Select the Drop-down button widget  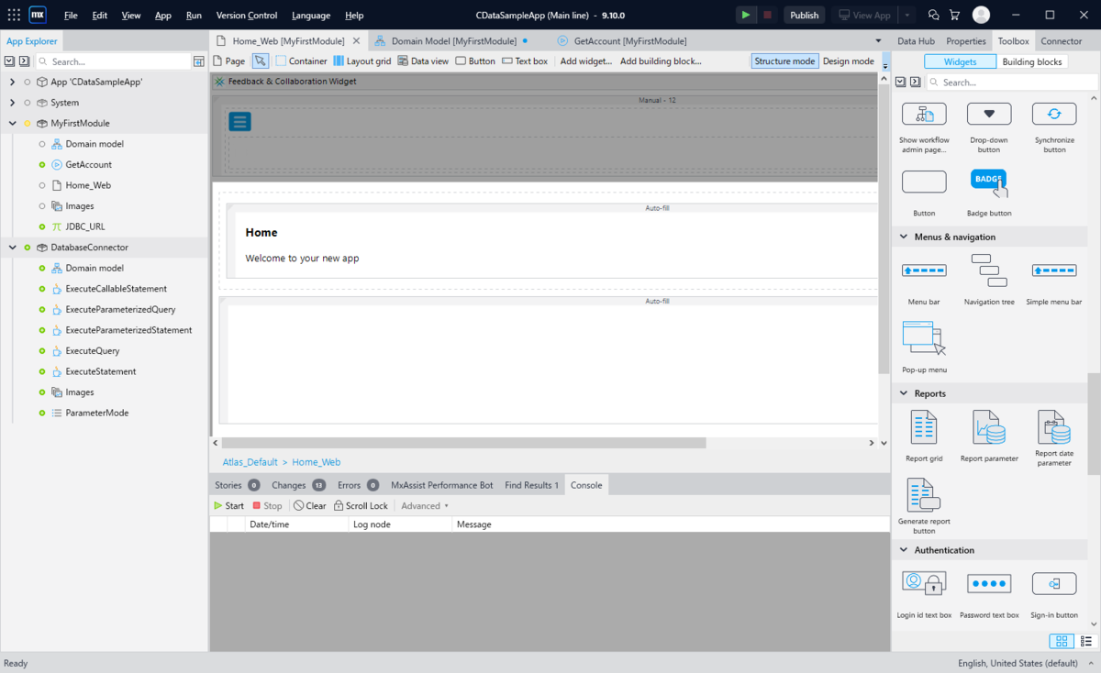(x=989, y=127)
